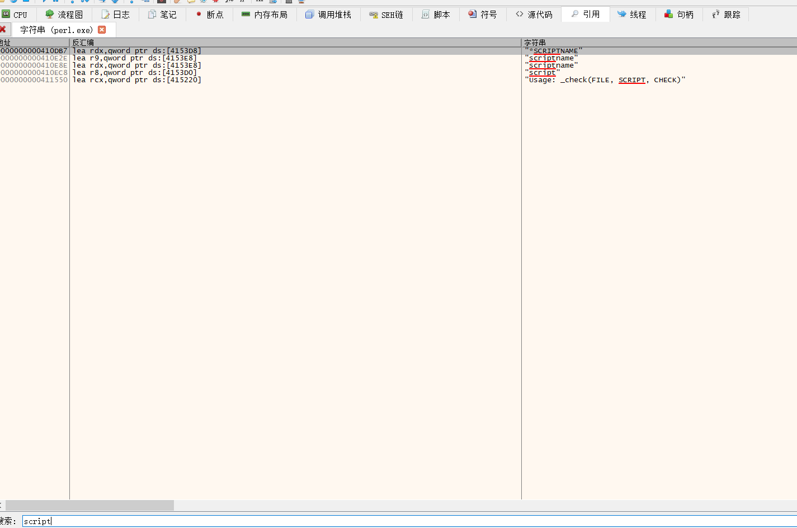The width and height of the screenshot is (797, 528).
Task: Open the Calculator toolbar icon
Action: [290, 2]
